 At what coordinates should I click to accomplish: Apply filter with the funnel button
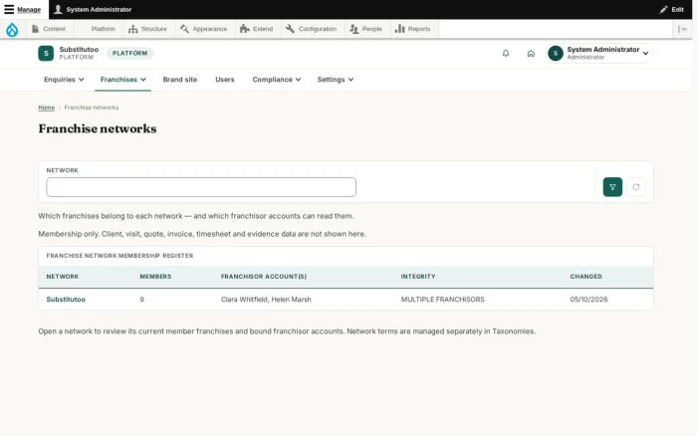pyautogui.click(x=612, y=187)
